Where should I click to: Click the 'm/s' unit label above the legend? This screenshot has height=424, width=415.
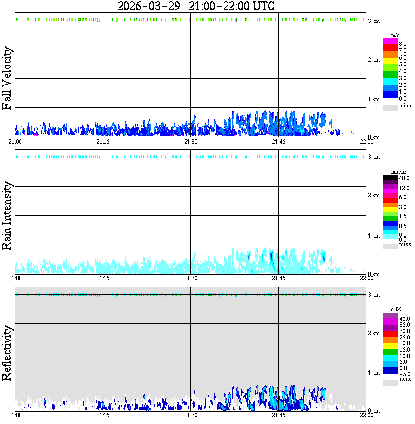click(395, 36)
